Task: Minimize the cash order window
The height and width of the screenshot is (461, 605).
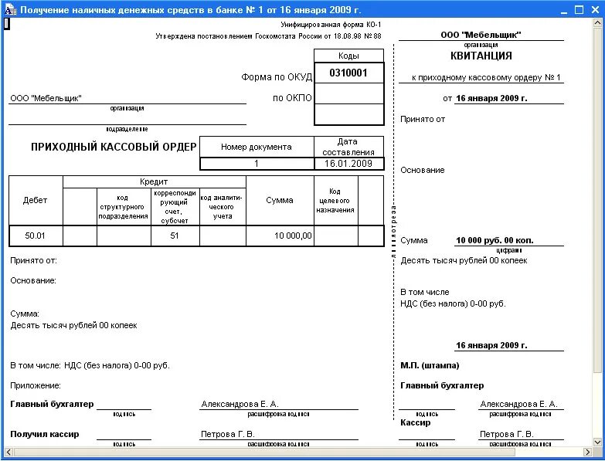Action: (564, 10)
